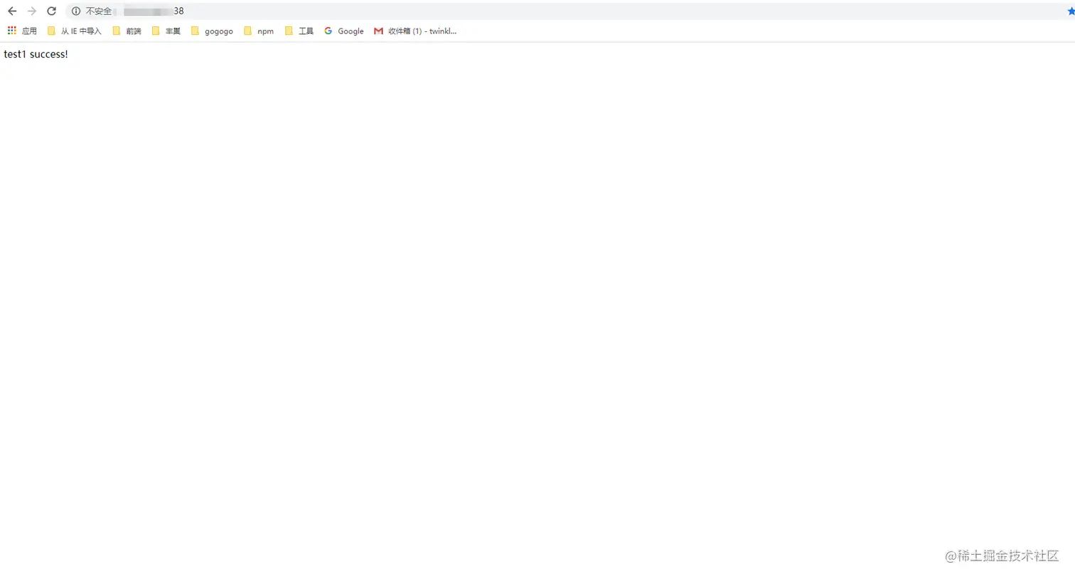The height and width of the screenshot is (579, 1075).
Task: Open the 工具 bookmark folder
Action: (x=299, y=31)
